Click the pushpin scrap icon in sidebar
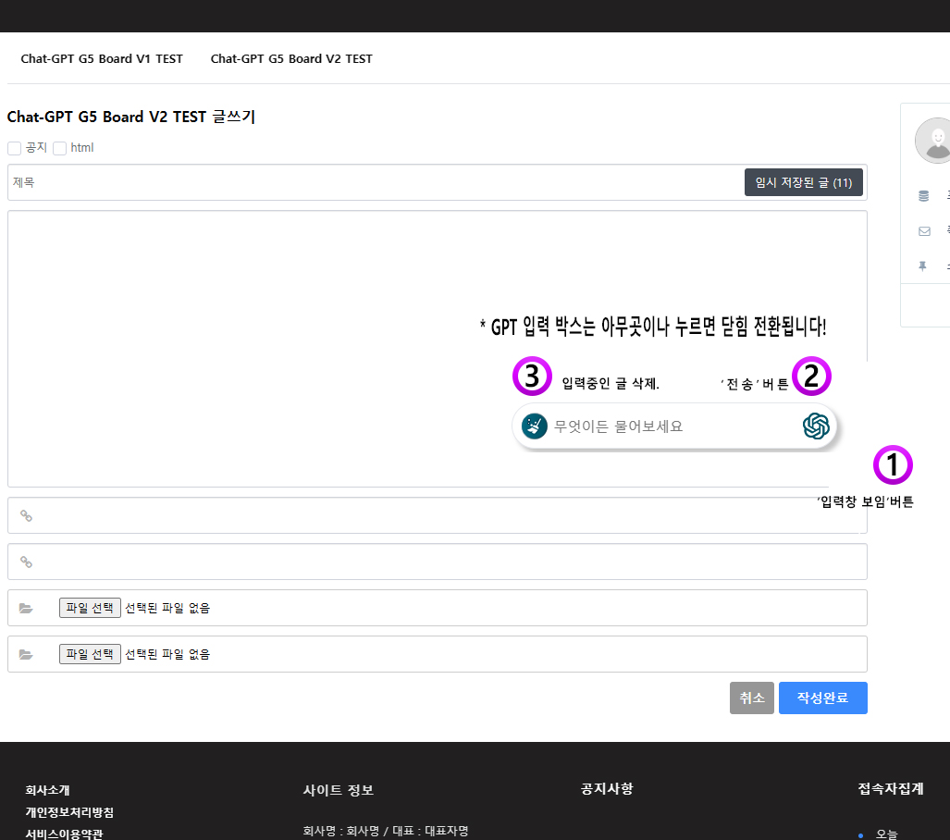 tap(923, 266)
